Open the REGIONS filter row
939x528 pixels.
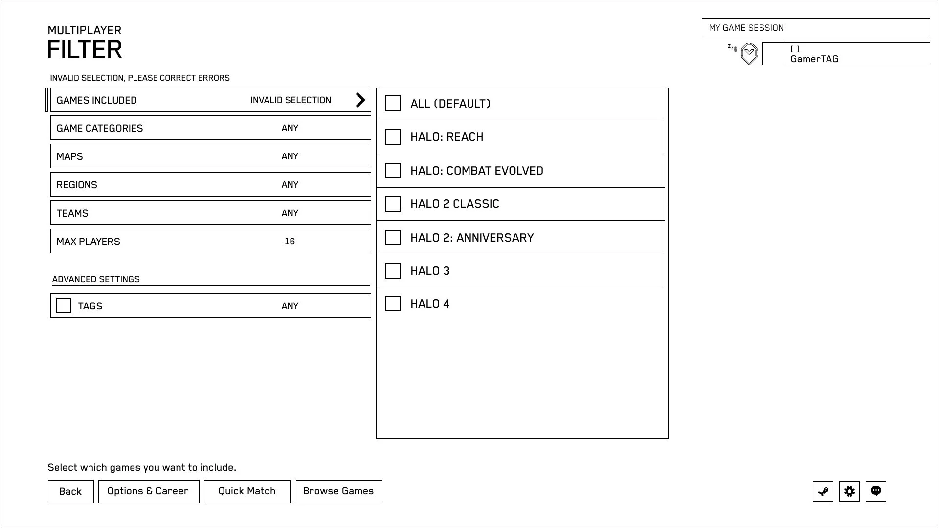(211, 184)
